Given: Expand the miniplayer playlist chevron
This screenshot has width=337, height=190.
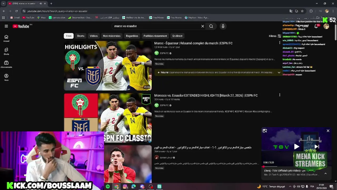Looking at the screenshot, I should pos(325,173).
